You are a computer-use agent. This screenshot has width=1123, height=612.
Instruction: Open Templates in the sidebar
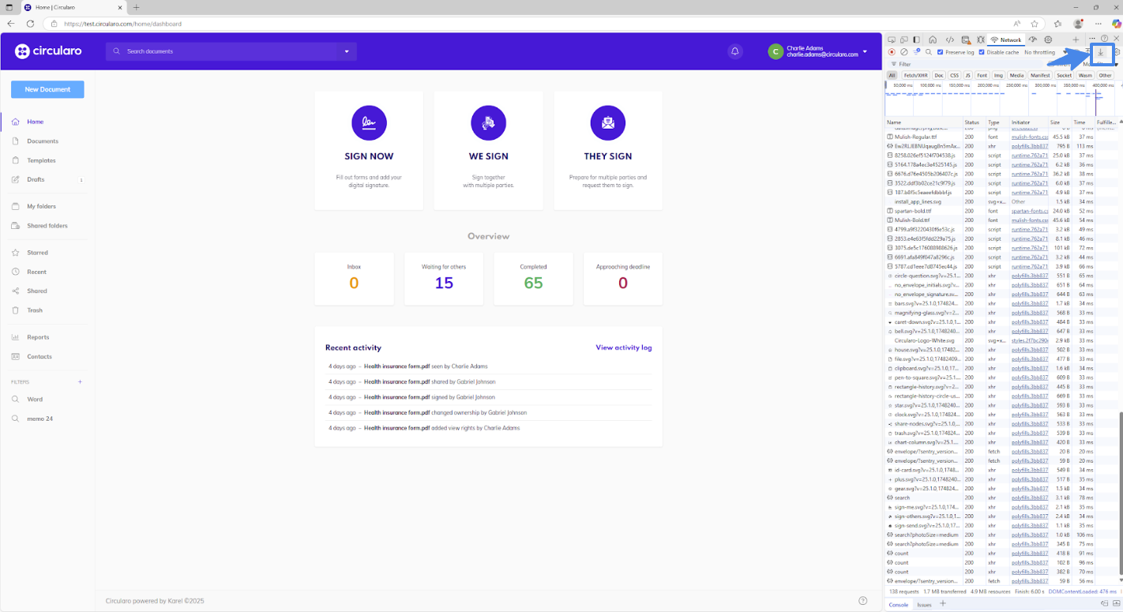coord(41,160)
